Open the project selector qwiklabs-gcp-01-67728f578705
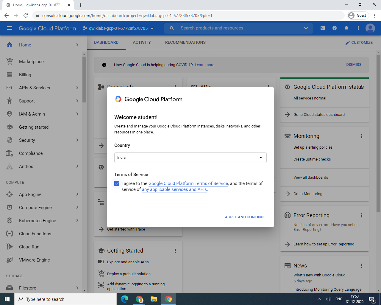Image resolution: width=381 pixels, height=305 pixels. pyautogui.click(x=118, y=28)
